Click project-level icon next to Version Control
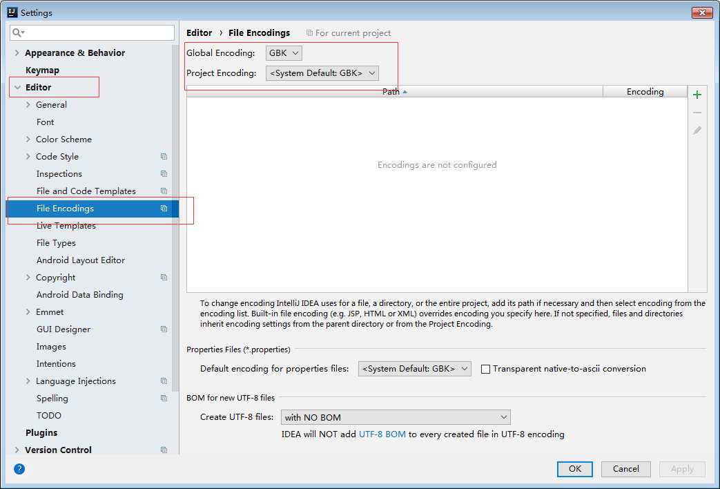Screen dimensions: 720x489 pos(164,450)
